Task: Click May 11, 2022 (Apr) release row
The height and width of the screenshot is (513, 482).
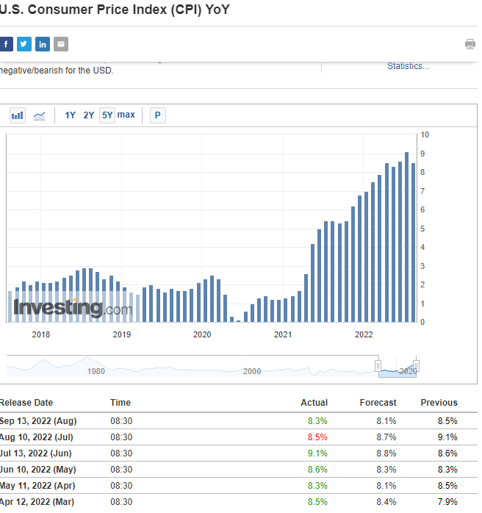Action: click(239, 486)
